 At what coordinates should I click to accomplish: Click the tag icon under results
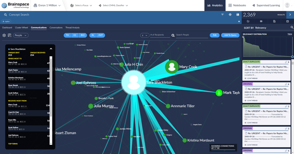[261, 21]
